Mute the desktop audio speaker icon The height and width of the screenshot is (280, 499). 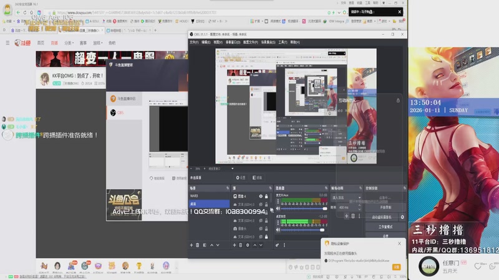278,230
